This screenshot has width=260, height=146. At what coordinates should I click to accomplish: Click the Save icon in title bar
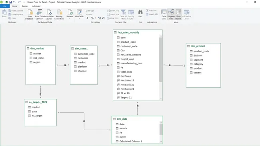[10, 2]
